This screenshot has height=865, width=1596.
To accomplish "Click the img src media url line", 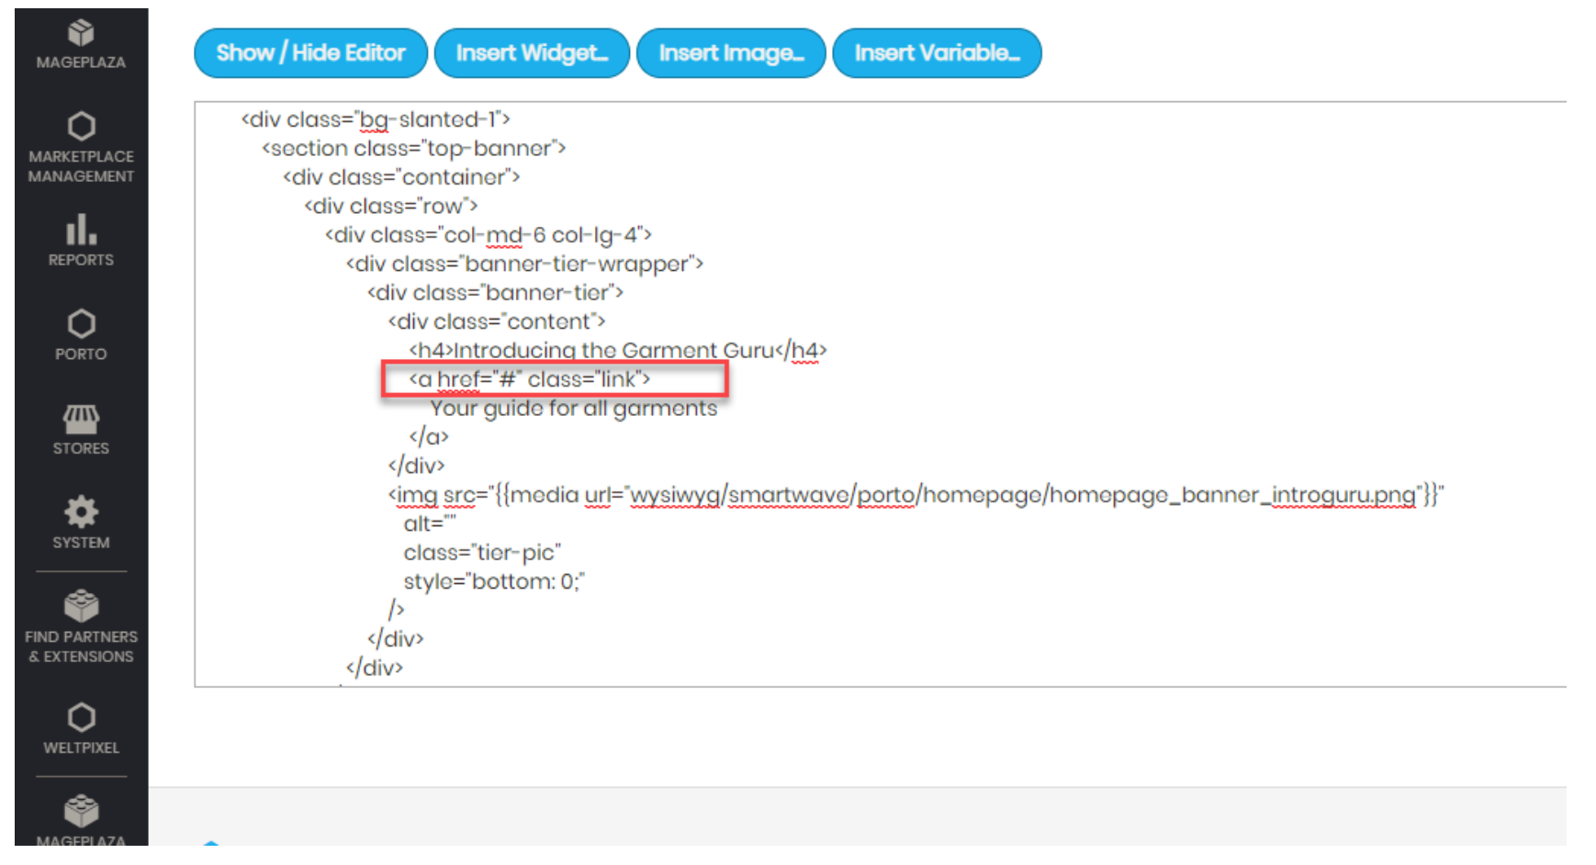I will coord(916,495).
